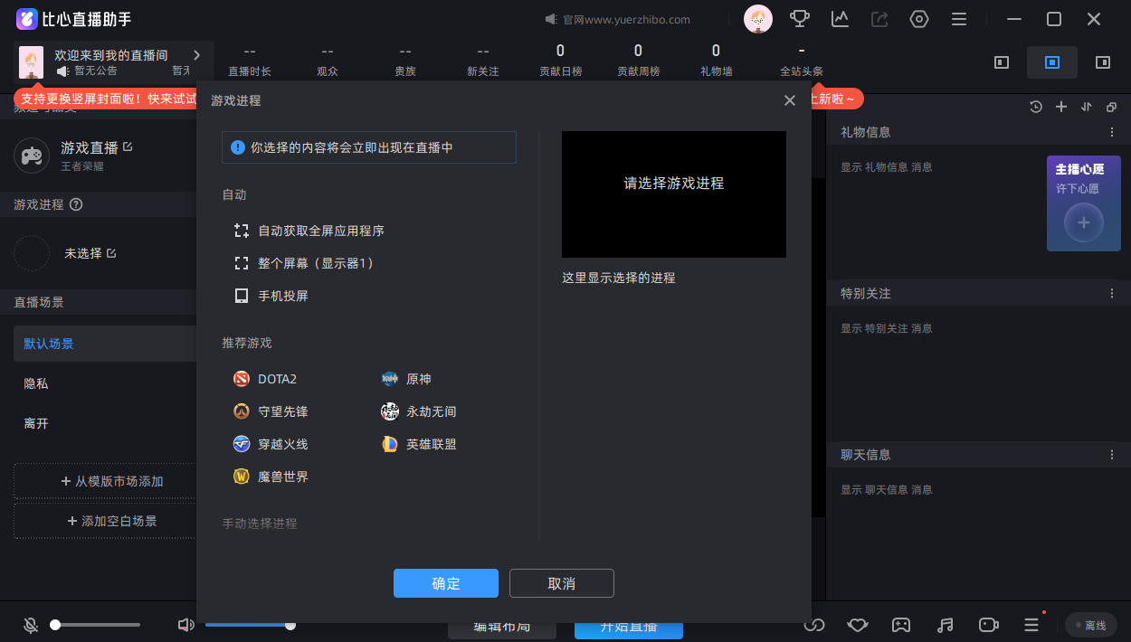Adjust the microphone volume slider
This screenshot has width=1131, height=642.
tap(95, 625)
